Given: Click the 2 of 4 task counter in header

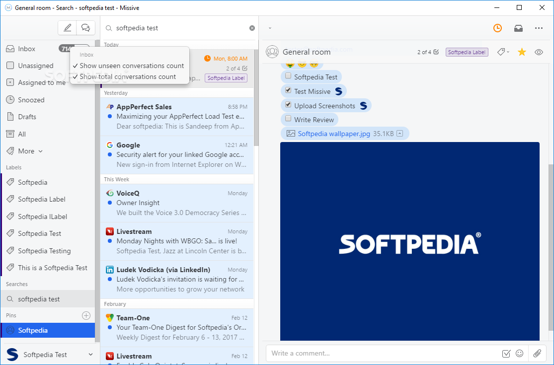Looking at the screenshot, I should click(x=428, y=52).
